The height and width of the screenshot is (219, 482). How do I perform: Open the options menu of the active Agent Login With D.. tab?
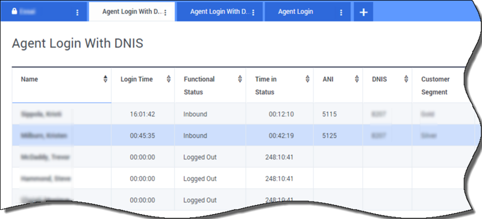165,12
